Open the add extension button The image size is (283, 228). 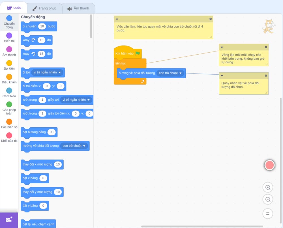point(9,220)
